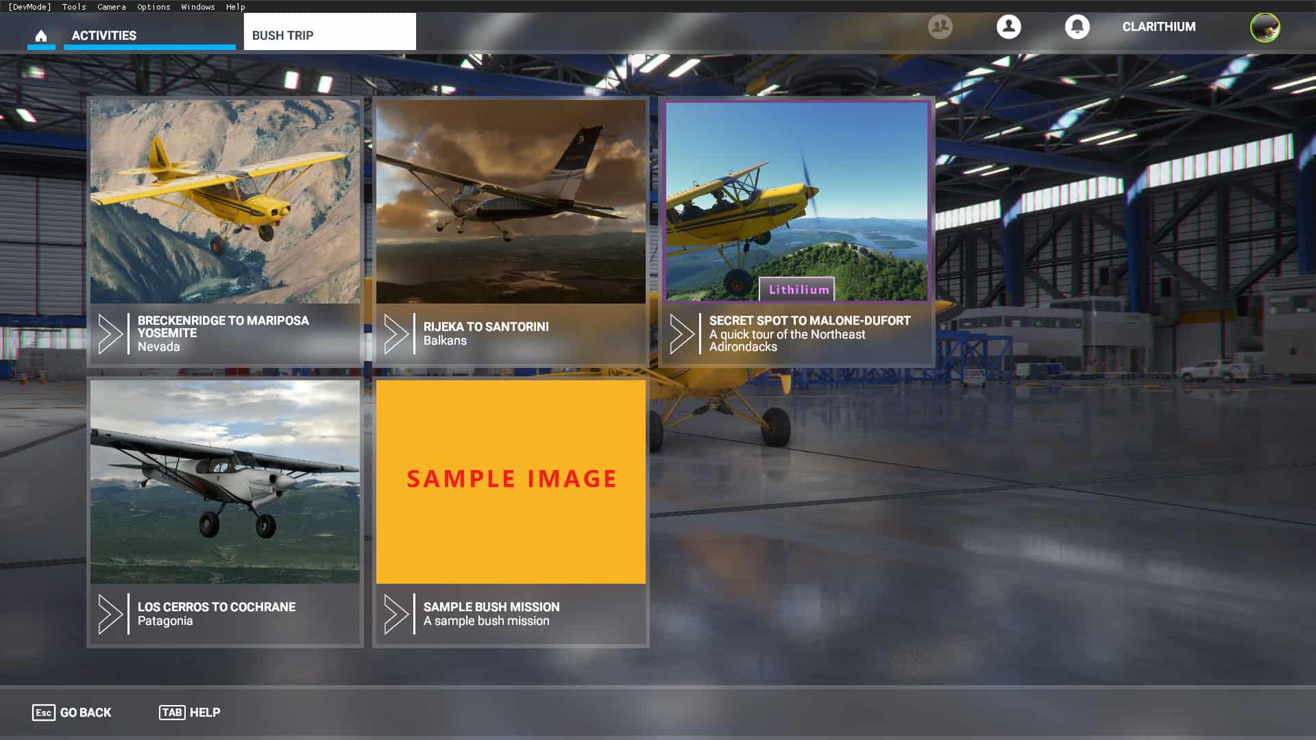Screen dimensions: 1316x740
Task: Select the Patagonia bush trip thumbnail
Action: coord(225,482)
